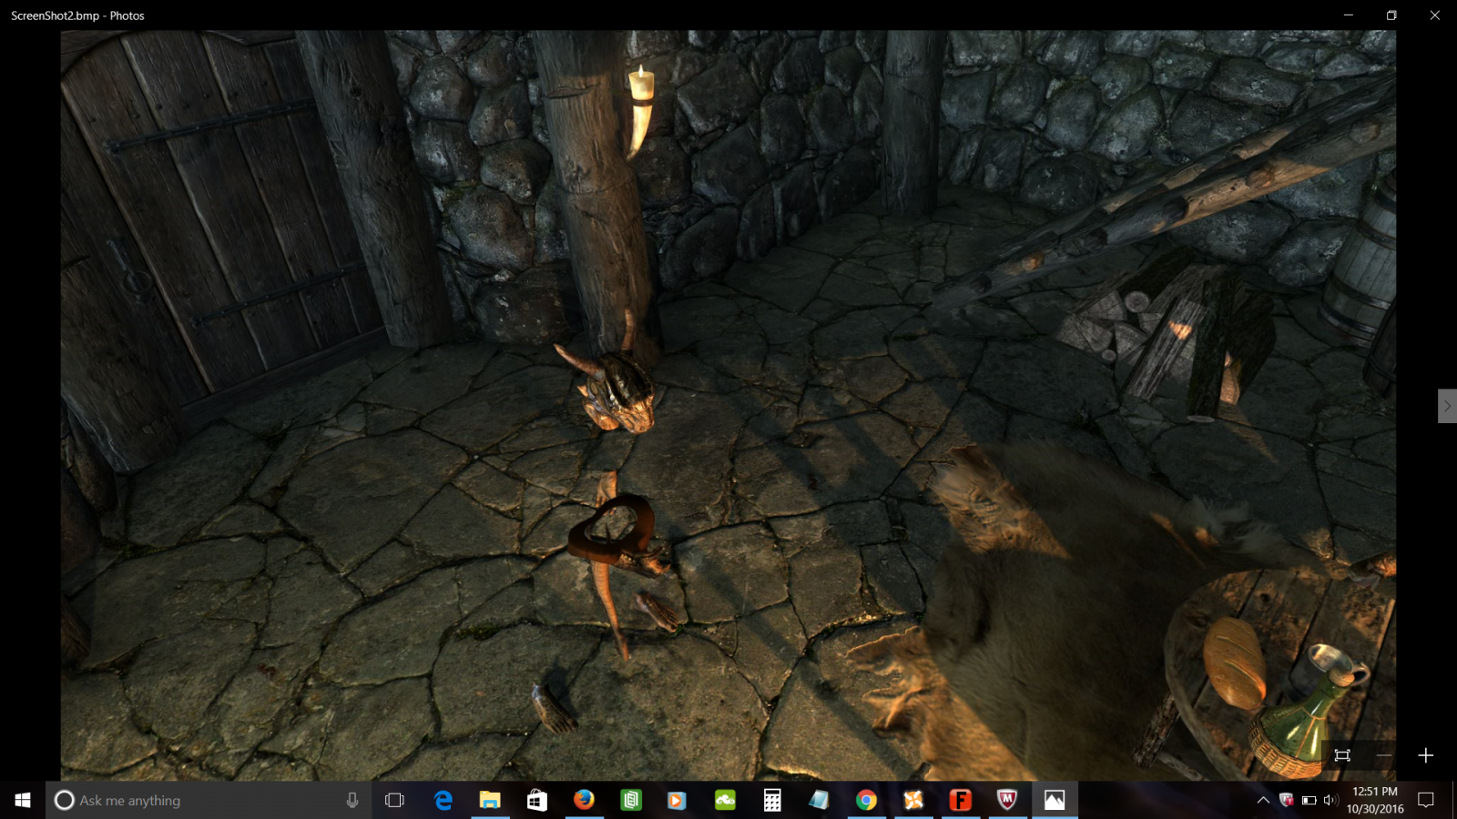Launch Microsoft Edge from the taskbar

point(443,800)
